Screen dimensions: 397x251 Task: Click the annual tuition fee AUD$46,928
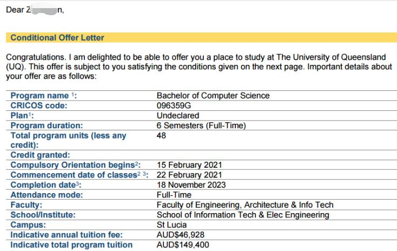click(x=181, y=235)
